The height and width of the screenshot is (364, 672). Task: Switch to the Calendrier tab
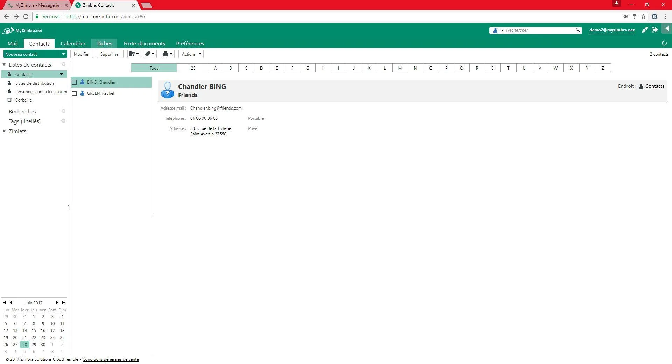point(73,43)
